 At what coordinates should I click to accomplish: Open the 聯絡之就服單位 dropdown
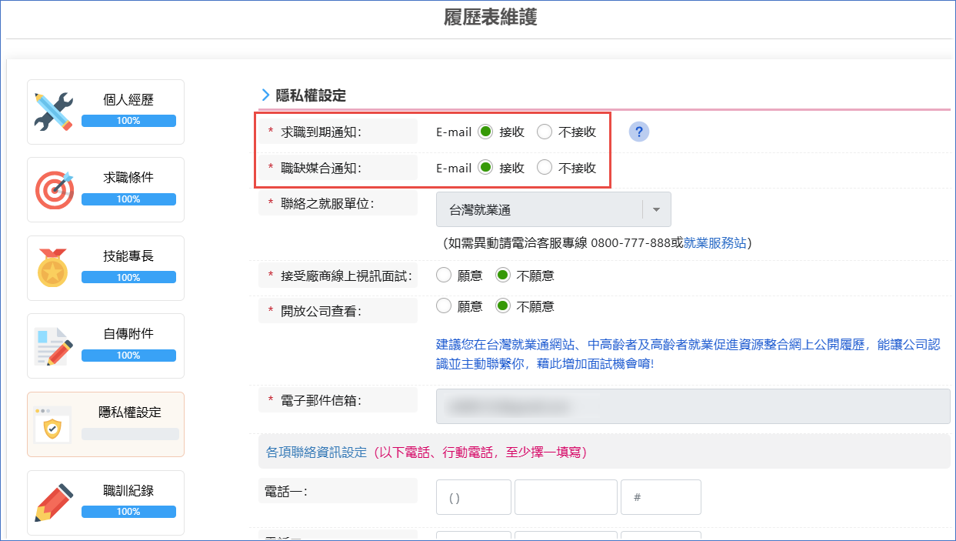coord(552,209)
